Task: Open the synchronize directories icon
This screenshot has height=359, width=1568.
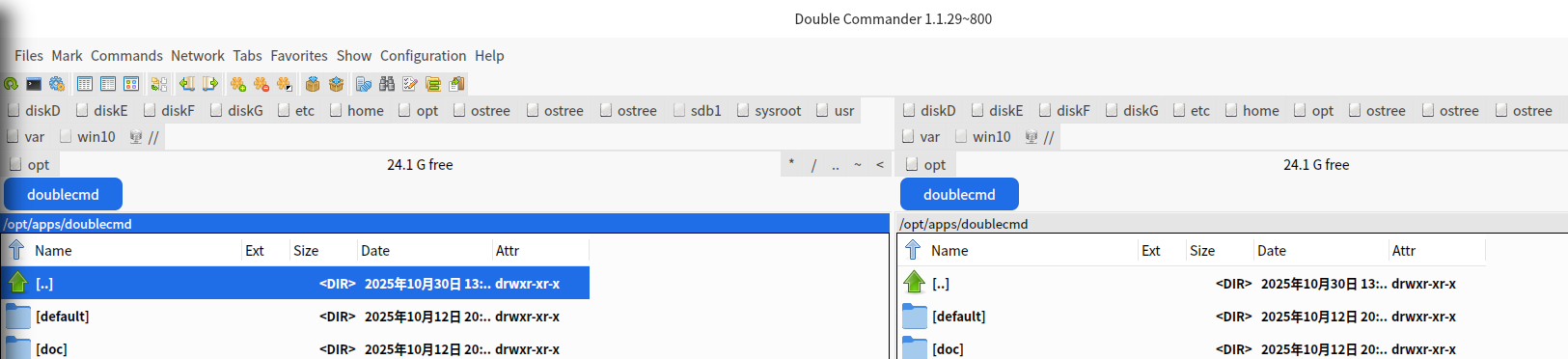Action: pyautogui.click(x=433, y=84)
